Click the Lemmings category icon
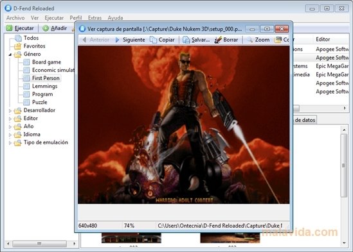The width and height of the screenshot is (353, 252). (x=26, y=87)
